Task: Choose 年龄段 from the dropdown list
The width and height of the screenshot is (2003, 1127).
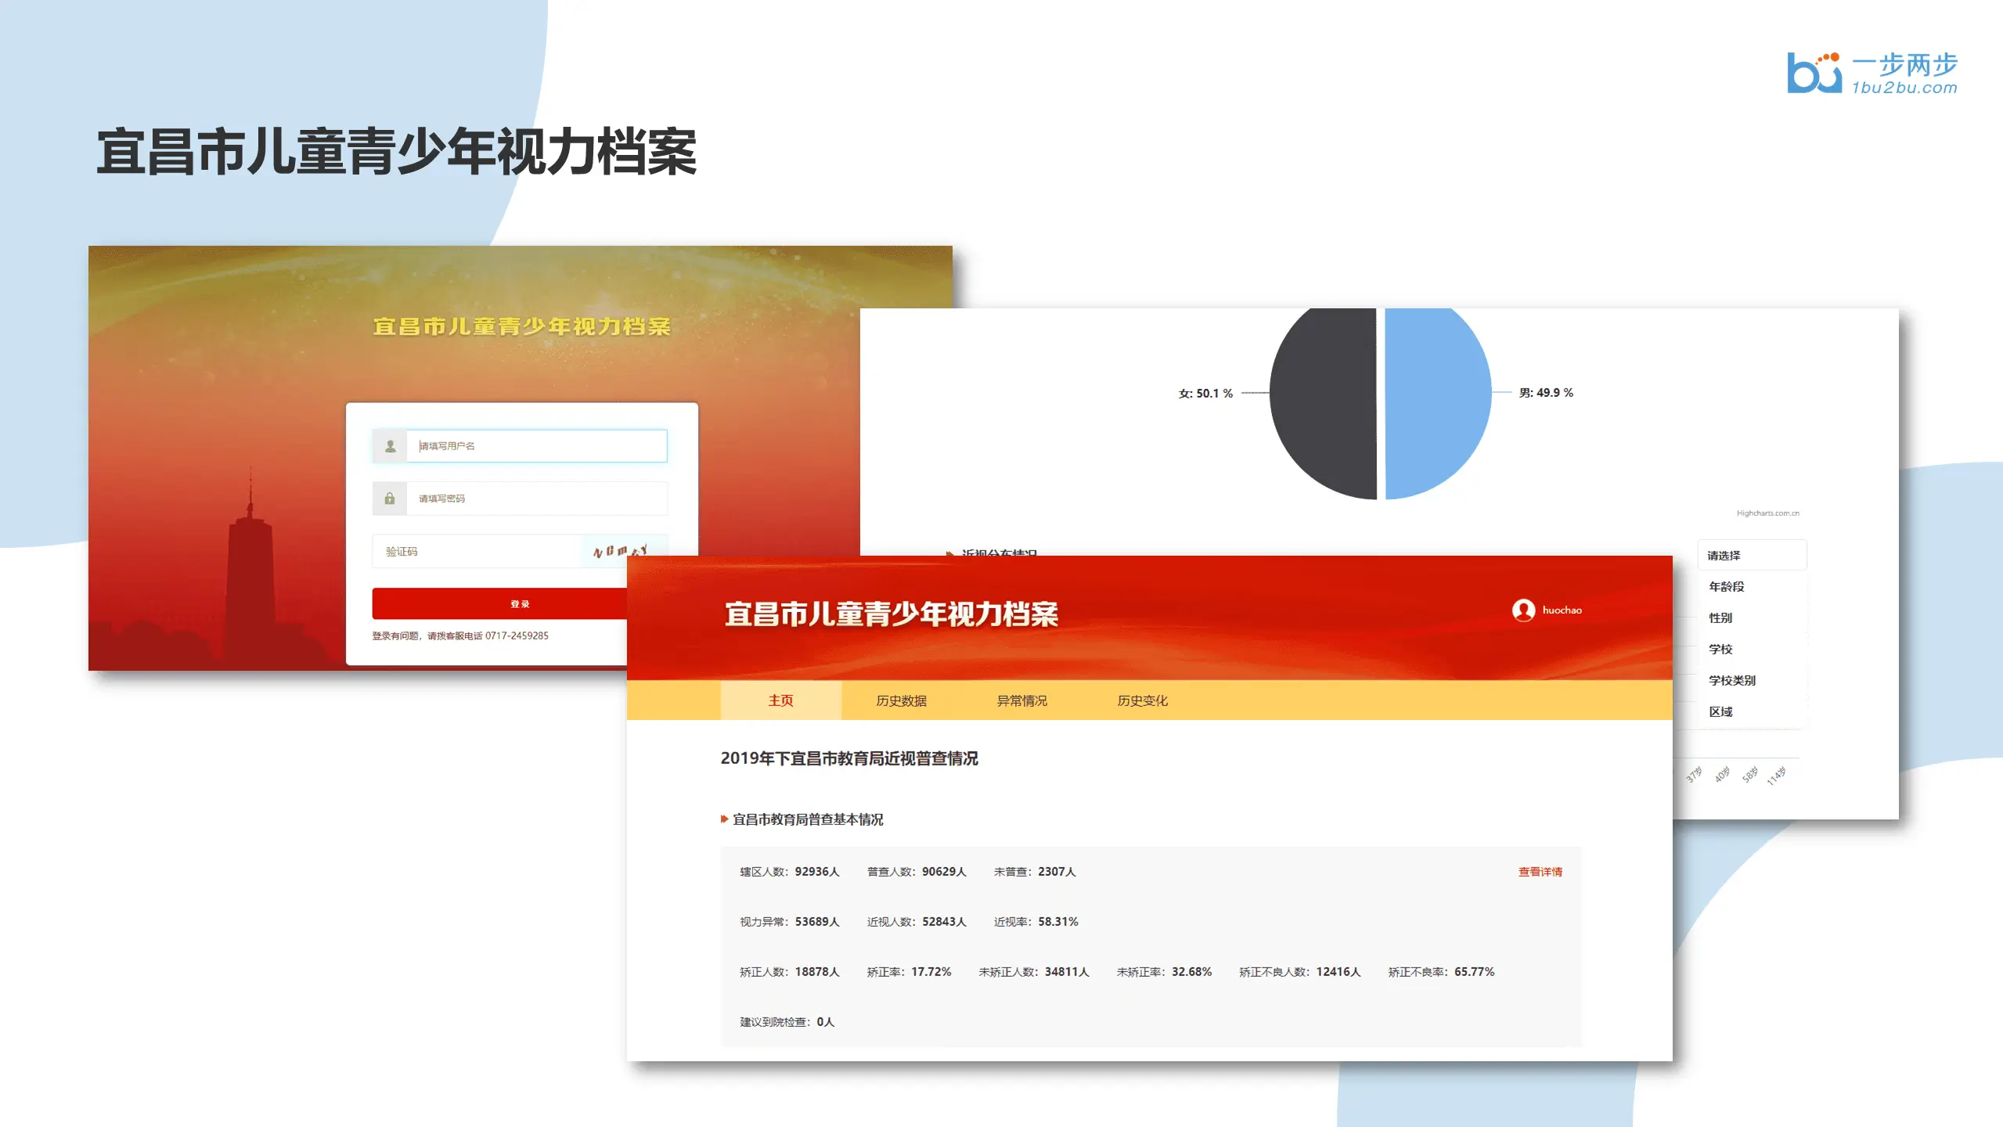Action: tap(1727, 587)
